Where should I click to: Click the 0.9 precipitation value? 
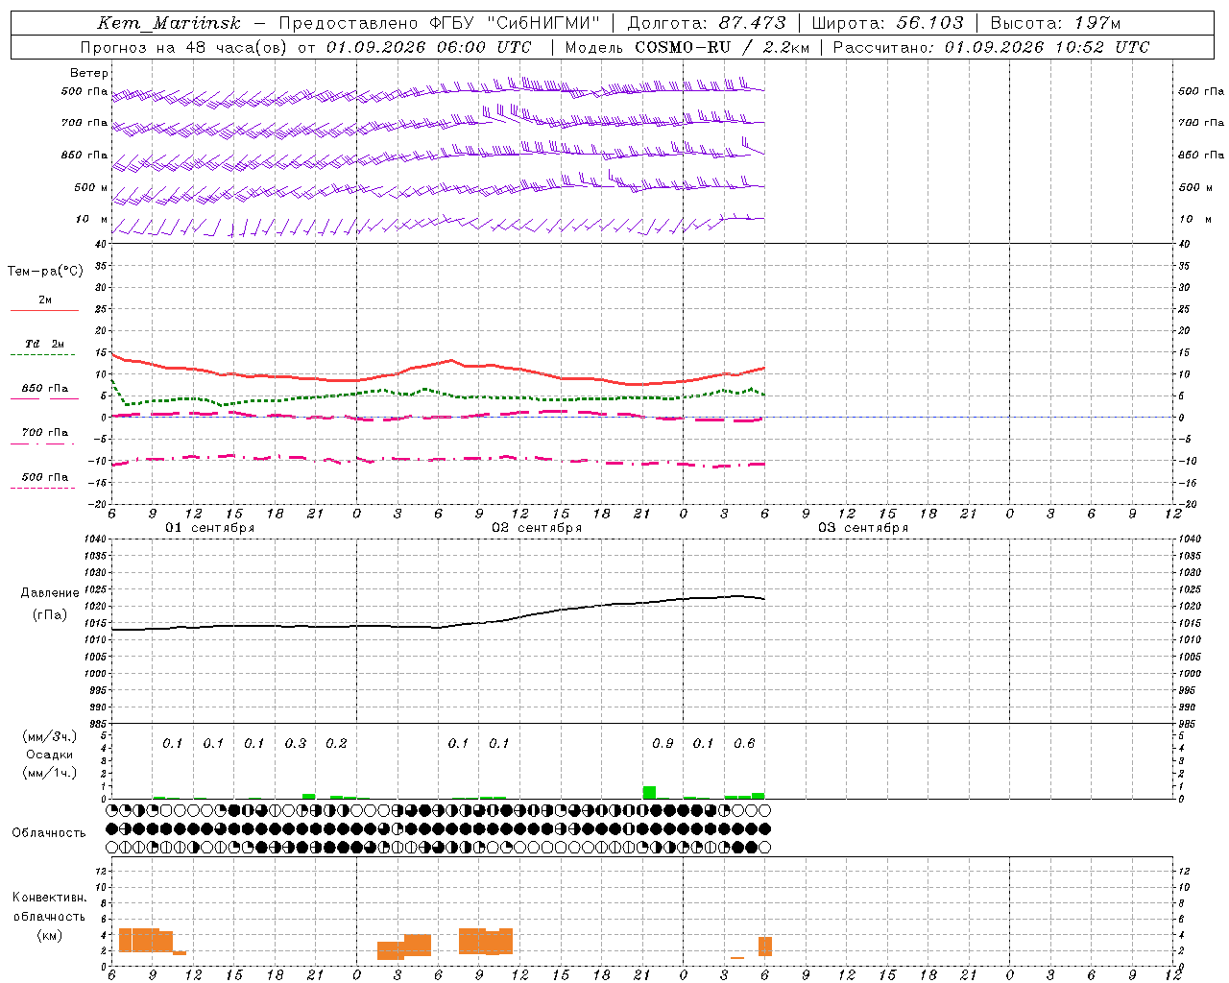(663, 744)
